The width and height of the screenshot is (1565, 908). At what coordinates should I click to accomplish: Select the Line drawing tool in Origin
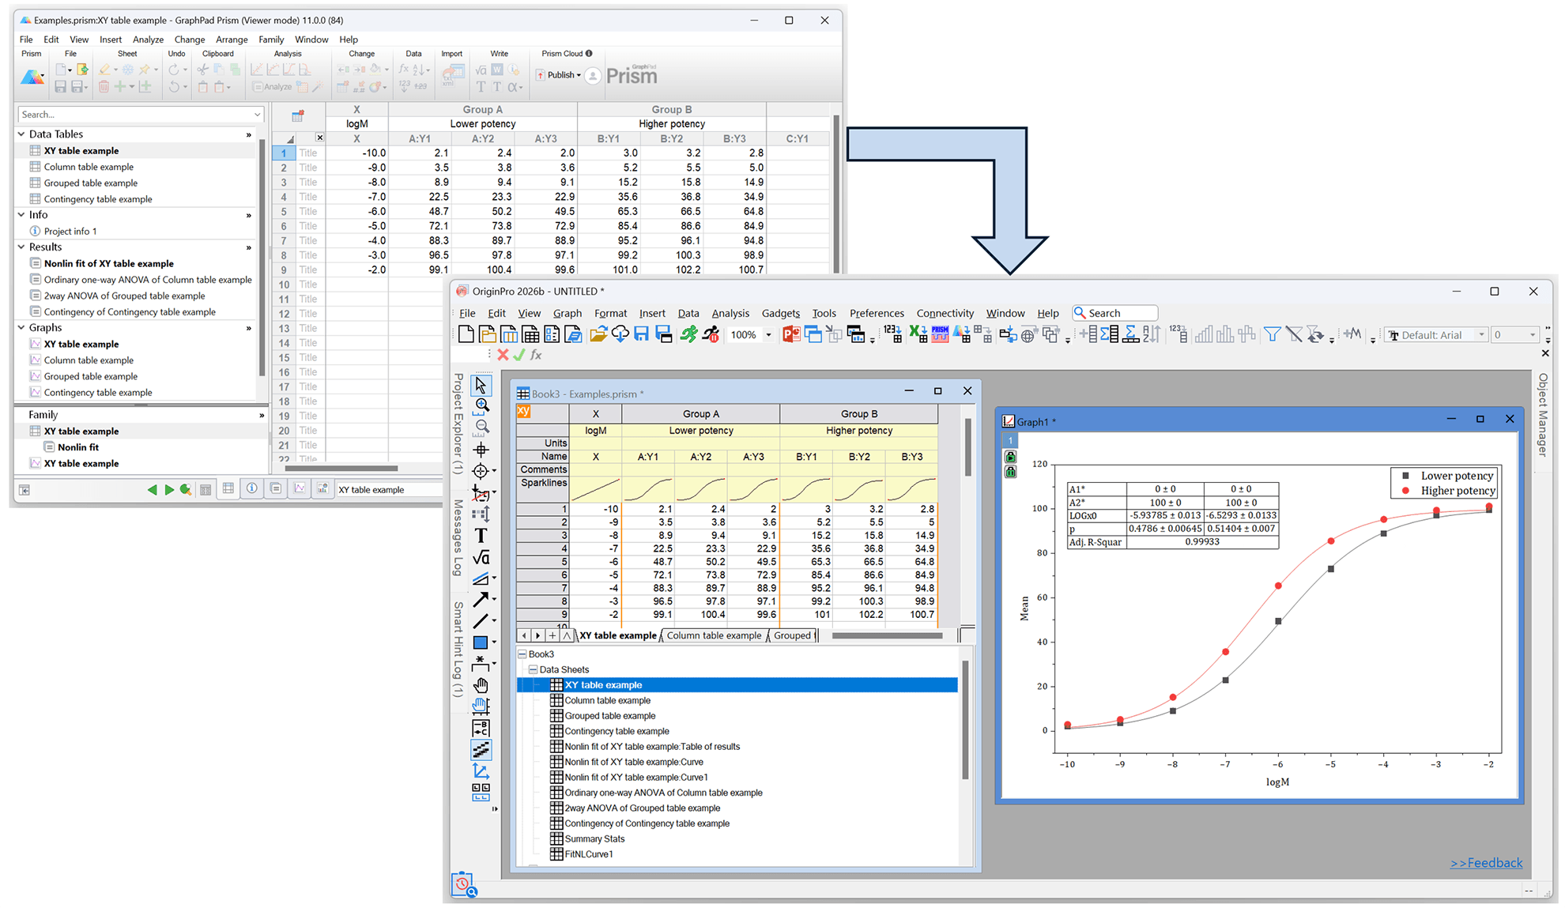pos(481,621)
